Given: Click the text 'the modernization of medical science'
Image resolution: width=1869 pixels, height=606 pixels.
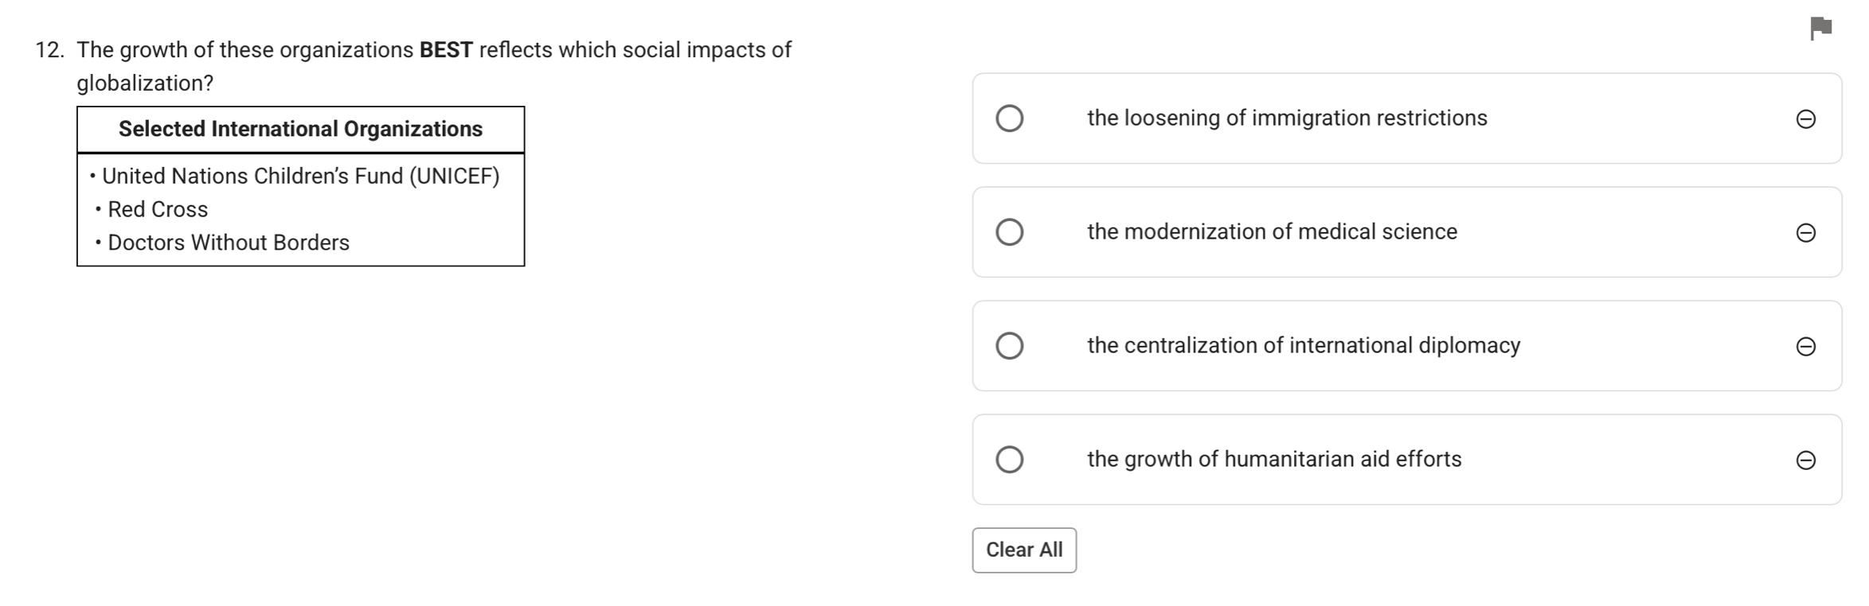Looking at the screenshot, I should 1272,231.
